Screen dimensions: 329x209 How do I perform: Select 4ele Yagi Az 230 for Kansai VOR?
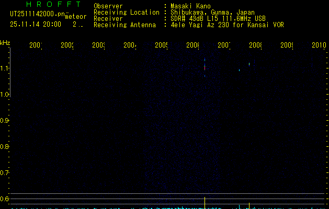click(227, 25)
